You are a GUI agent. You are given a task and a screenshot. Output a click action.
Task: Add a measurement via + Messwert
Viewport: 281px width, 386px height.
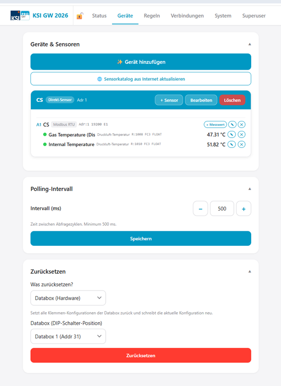coord(215,124)
